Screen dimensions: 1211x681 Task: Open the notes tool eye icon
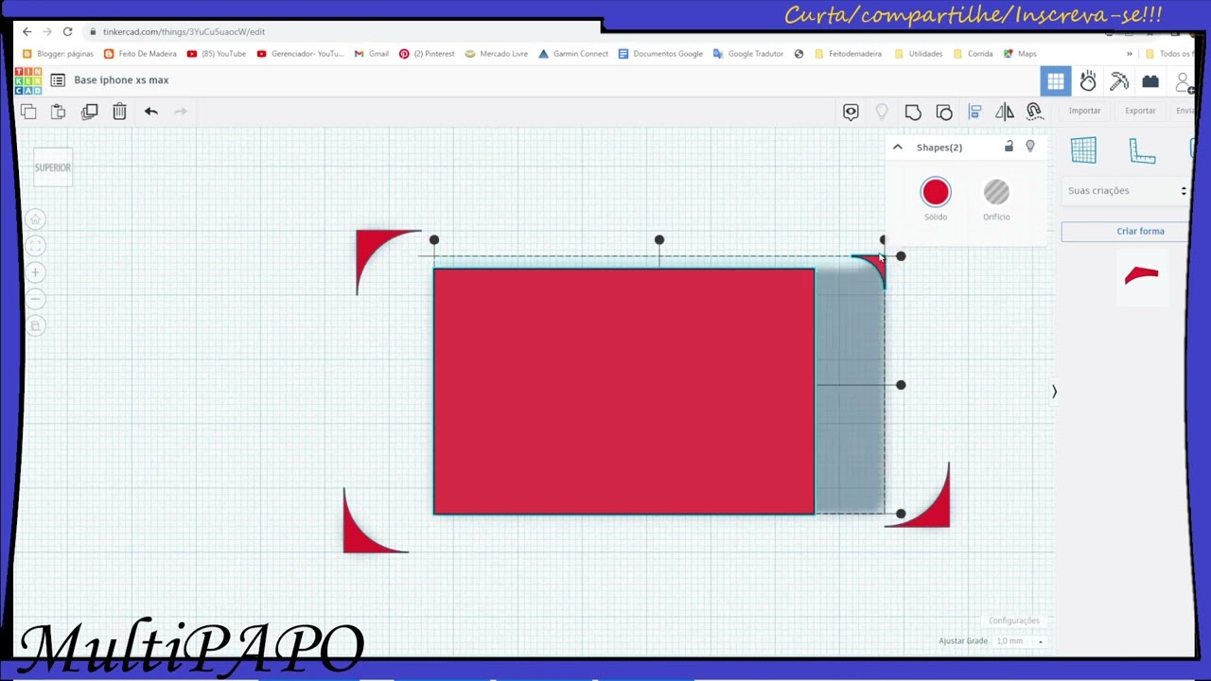851,113
